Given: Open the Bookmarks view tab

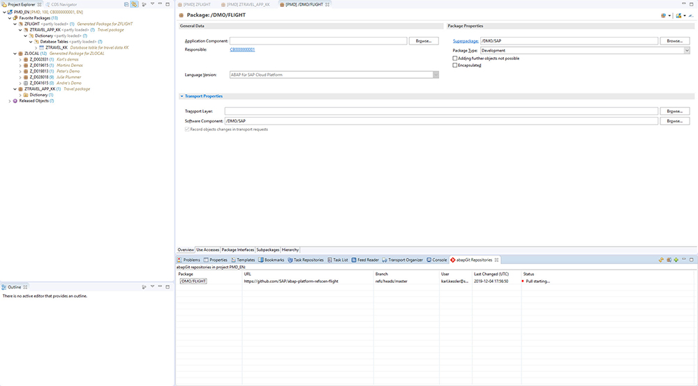Looking at the screenshot, I should 271,260.
